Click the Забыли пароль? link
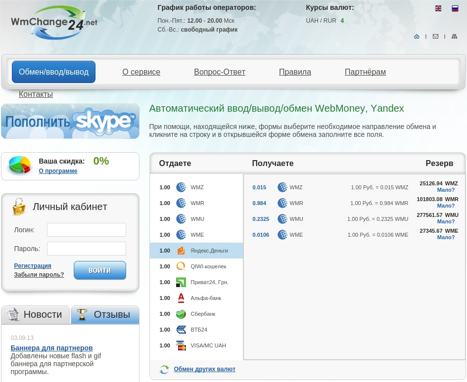 click(39, 274)
